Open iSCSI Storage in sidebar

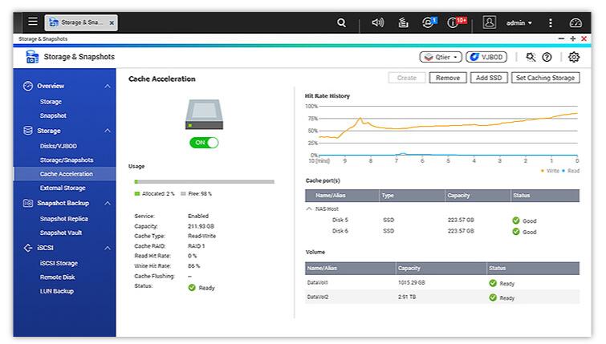click(x=59, y=263)
